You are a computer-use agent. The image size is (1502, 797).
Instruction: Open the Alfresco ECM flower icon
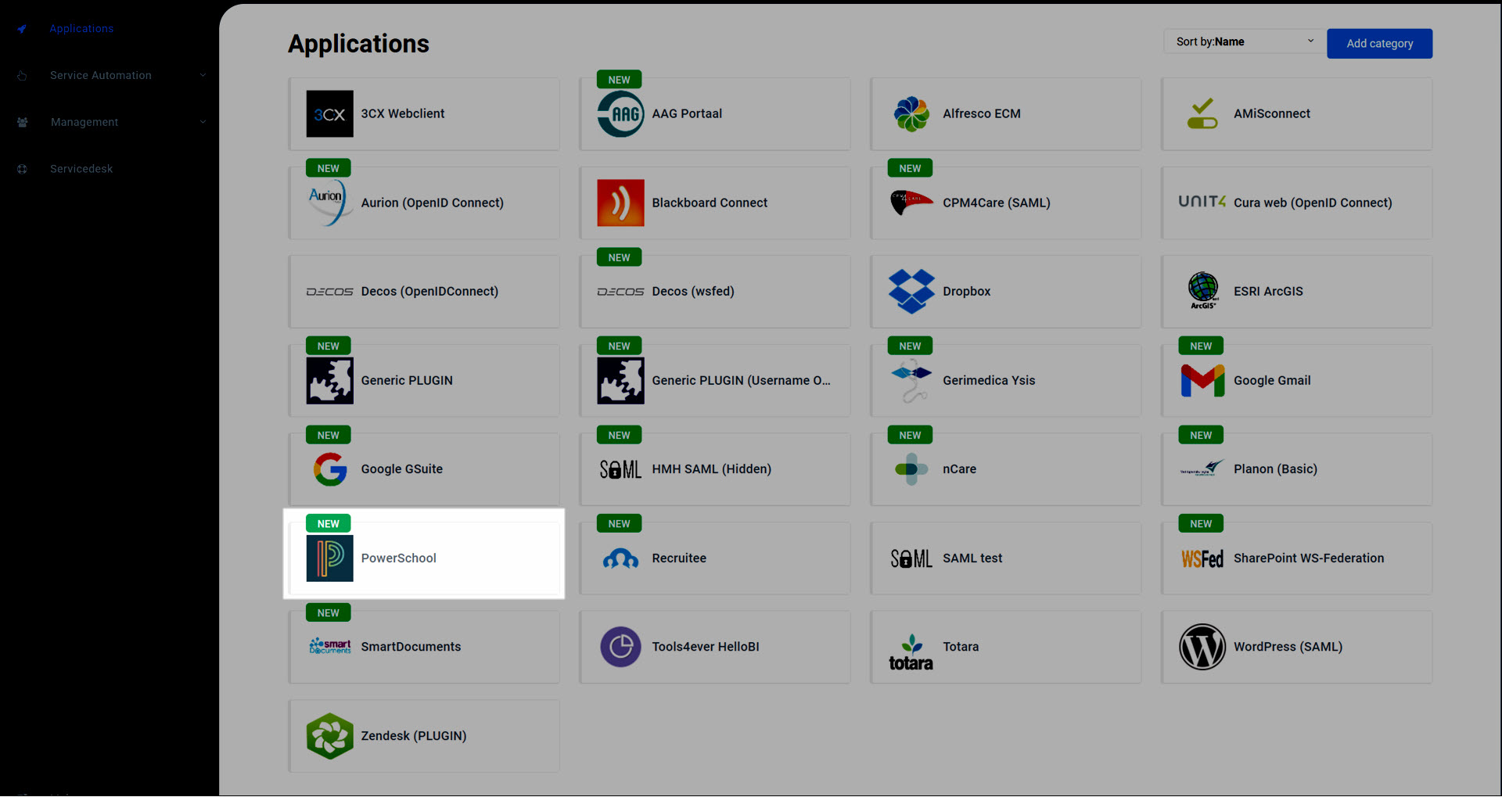[x=911, y=114]
